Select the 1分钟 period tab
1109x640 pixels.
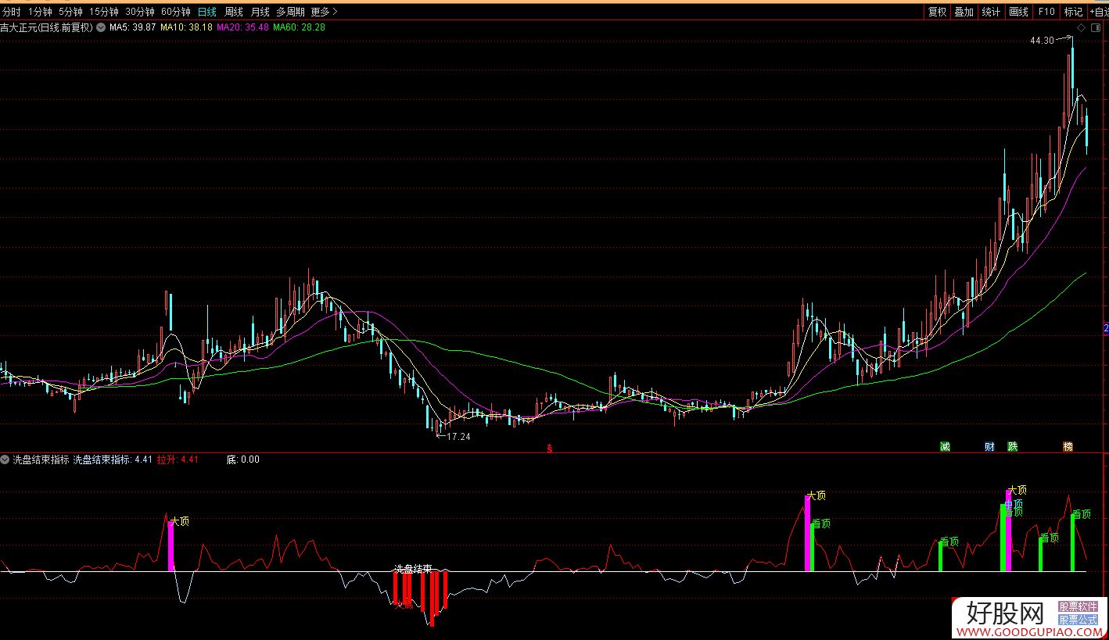pos(40,12)
